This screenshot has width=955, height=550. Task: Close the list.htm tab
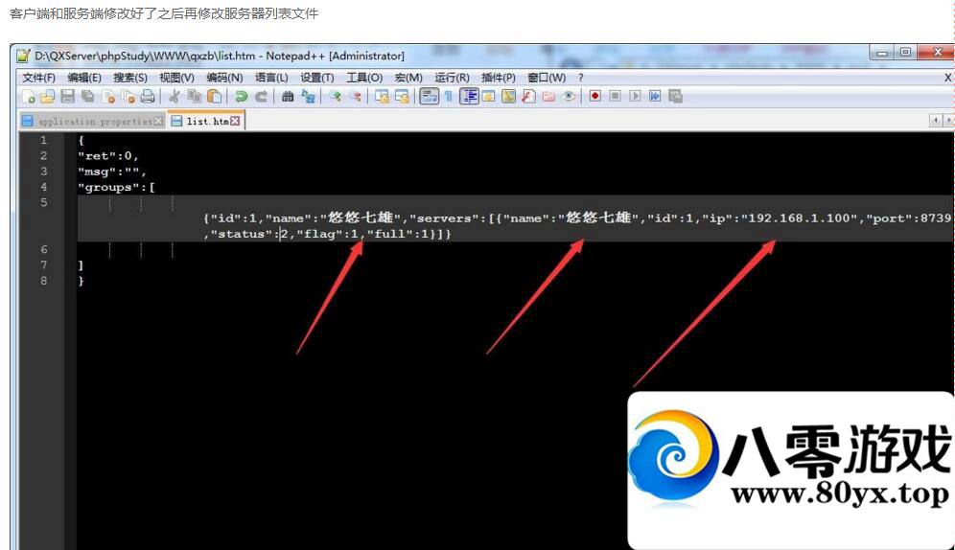236,122
